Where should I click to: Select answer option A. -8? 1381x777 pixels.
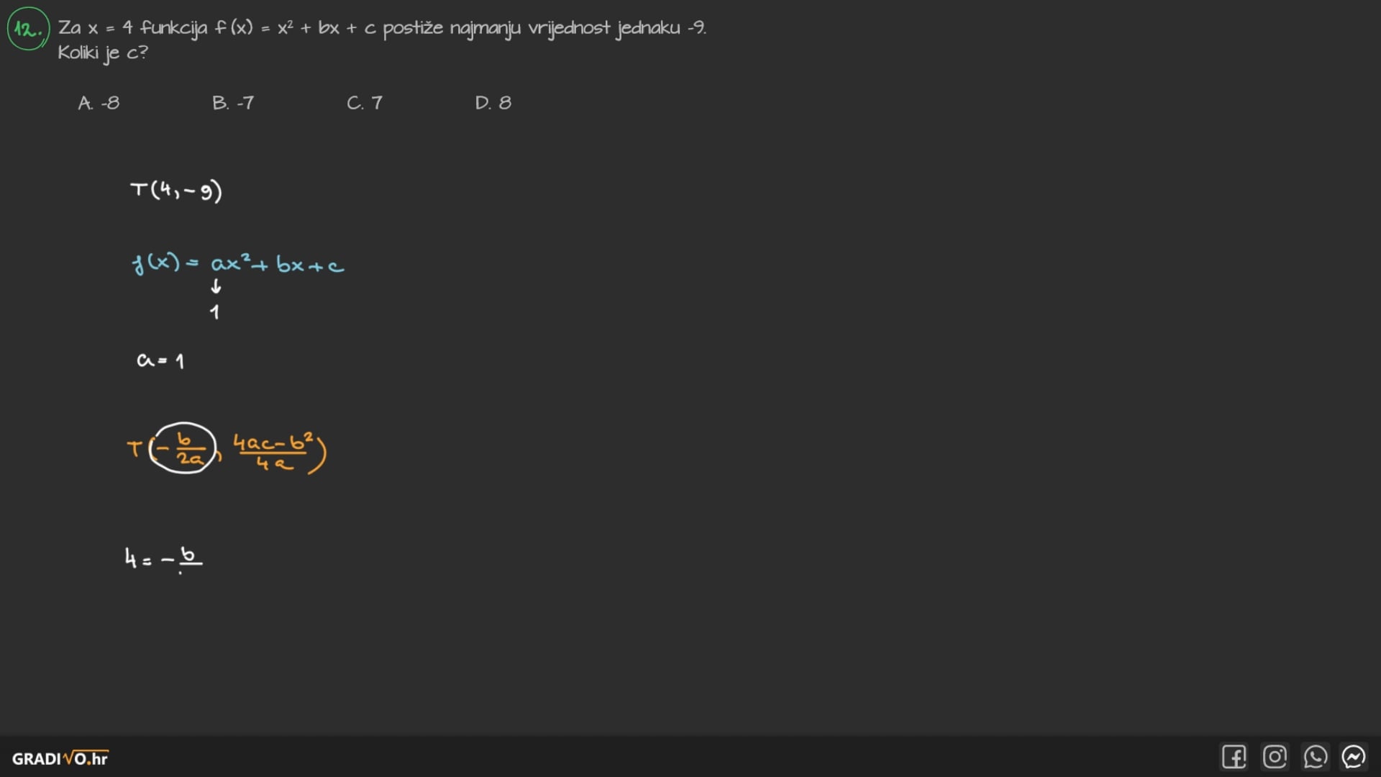[x=99, y=103]
